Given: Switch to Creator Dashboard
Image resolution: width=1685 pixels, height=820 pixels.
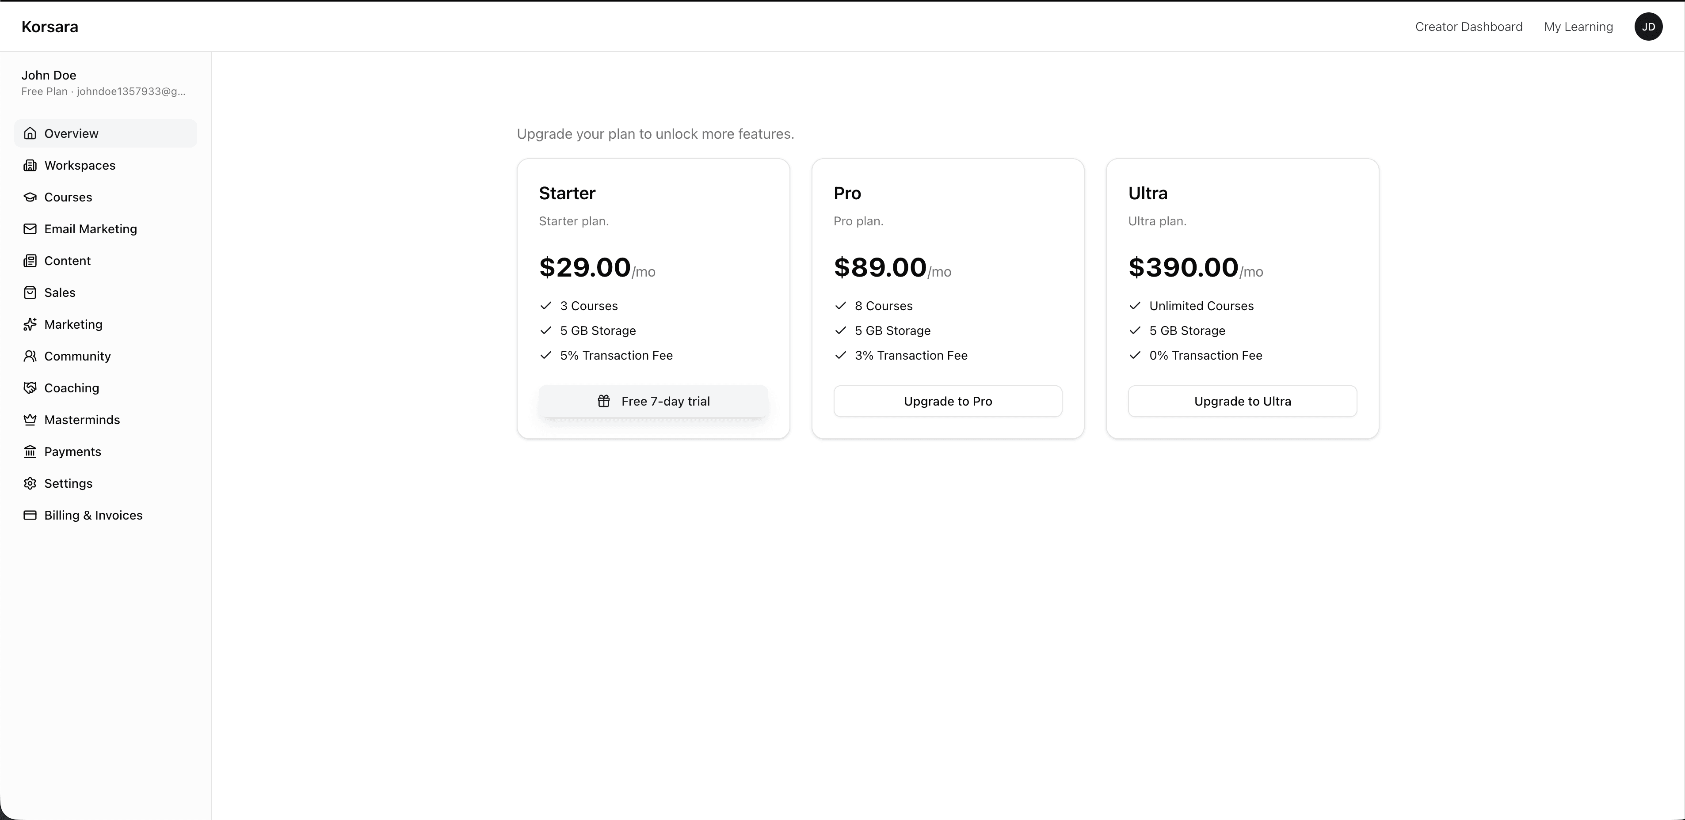Looking at the screenshot, I should 1469,26.
